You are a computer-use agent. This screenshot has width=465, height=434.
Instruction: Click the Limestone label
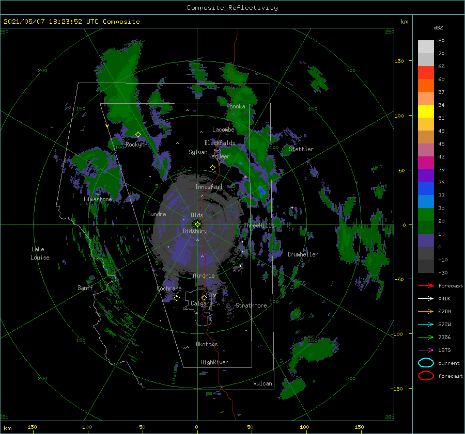tap(98, 199)
